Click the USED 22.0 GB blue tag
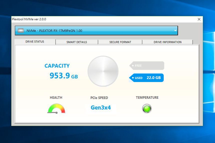This screenshot has height=143, width=215. 146,78
